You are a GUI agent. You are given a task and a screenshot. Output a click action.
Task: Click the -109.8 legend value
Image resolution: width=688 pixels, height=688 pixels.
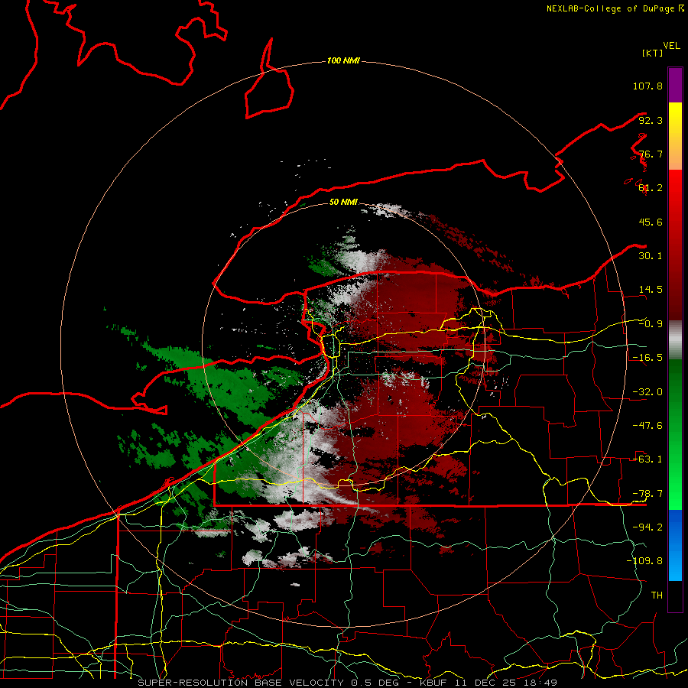pyautogui.click(x=644, y=561)
